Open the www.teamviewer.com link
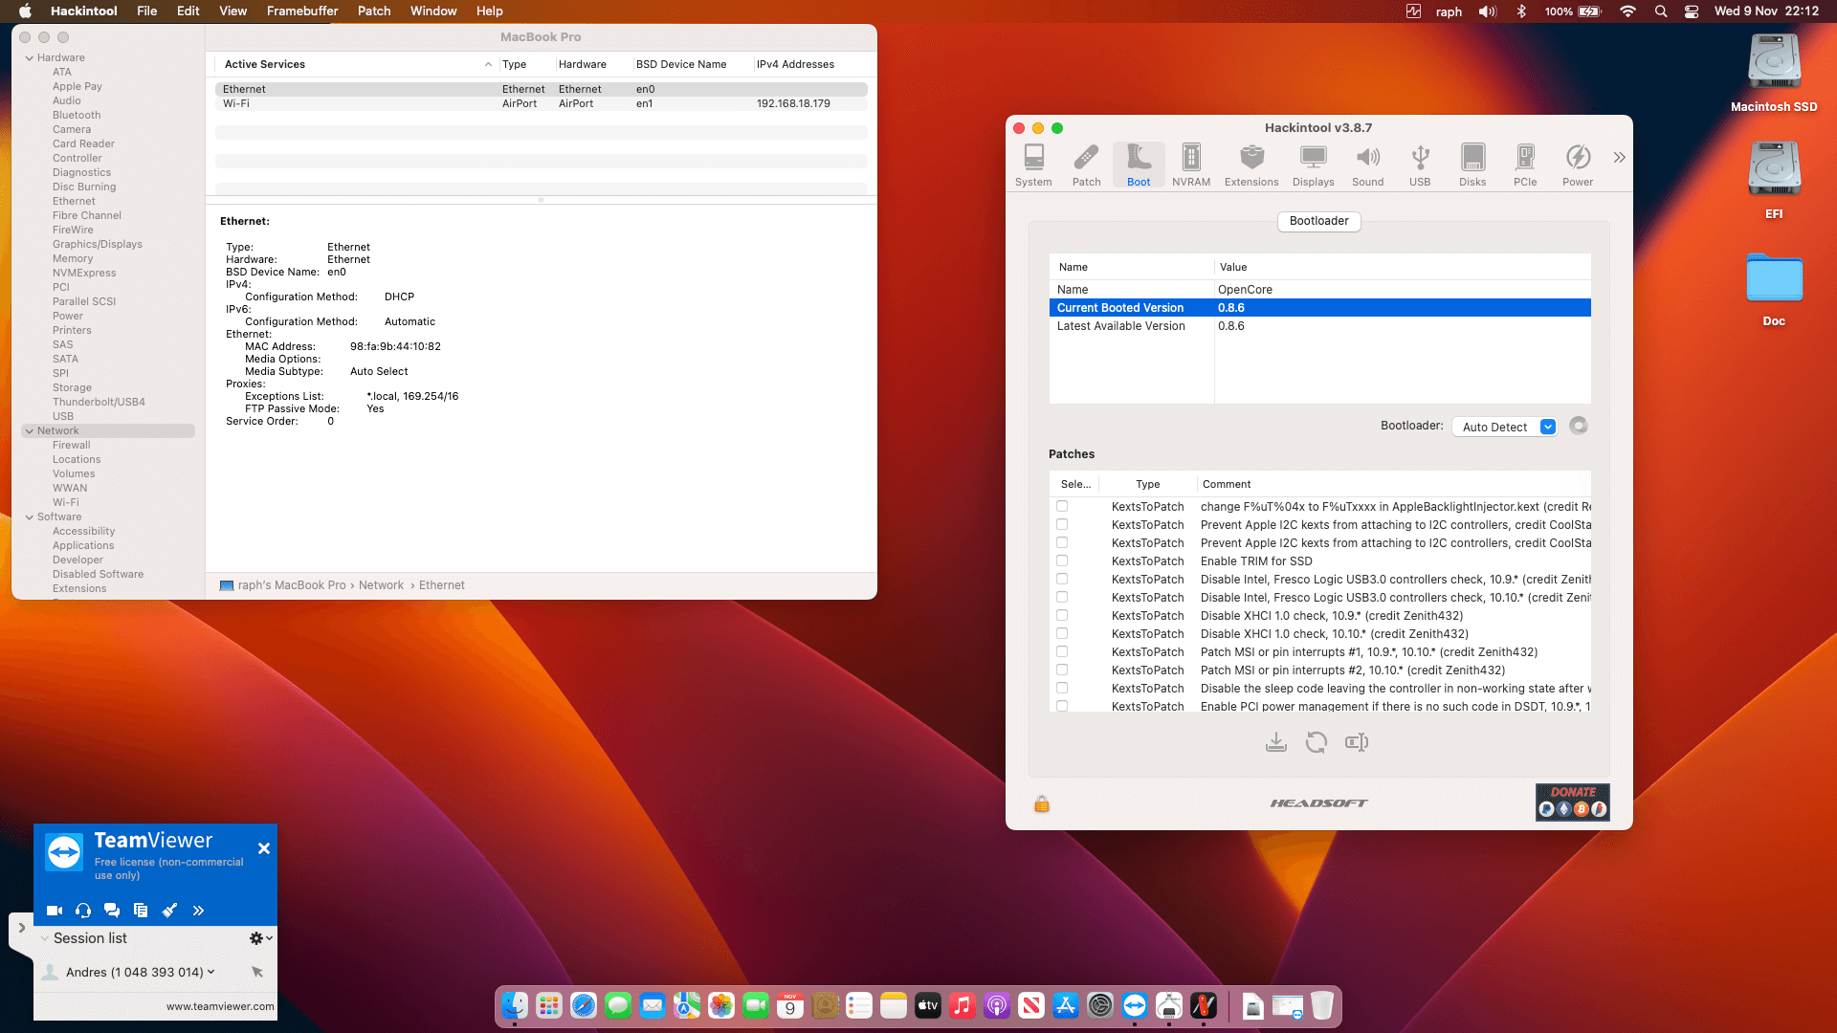This screenshot has height=1033, width=1837. [220, 1006]
